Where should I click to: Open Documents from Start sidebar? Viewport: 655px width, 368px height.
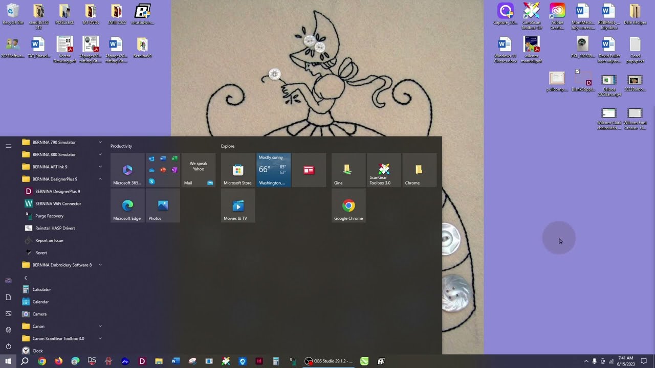pos(8,297)
